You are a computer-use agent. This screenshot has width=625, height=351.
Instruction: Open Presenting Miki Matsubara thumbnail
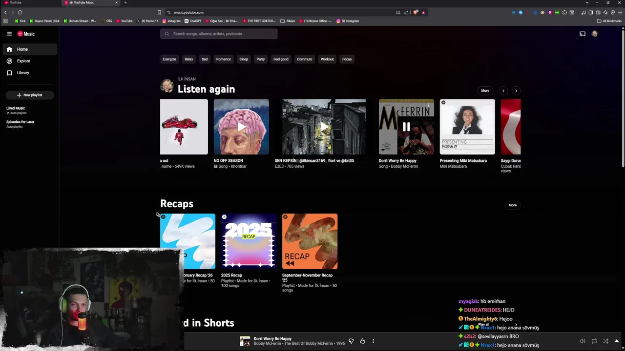tap(467, 127)
